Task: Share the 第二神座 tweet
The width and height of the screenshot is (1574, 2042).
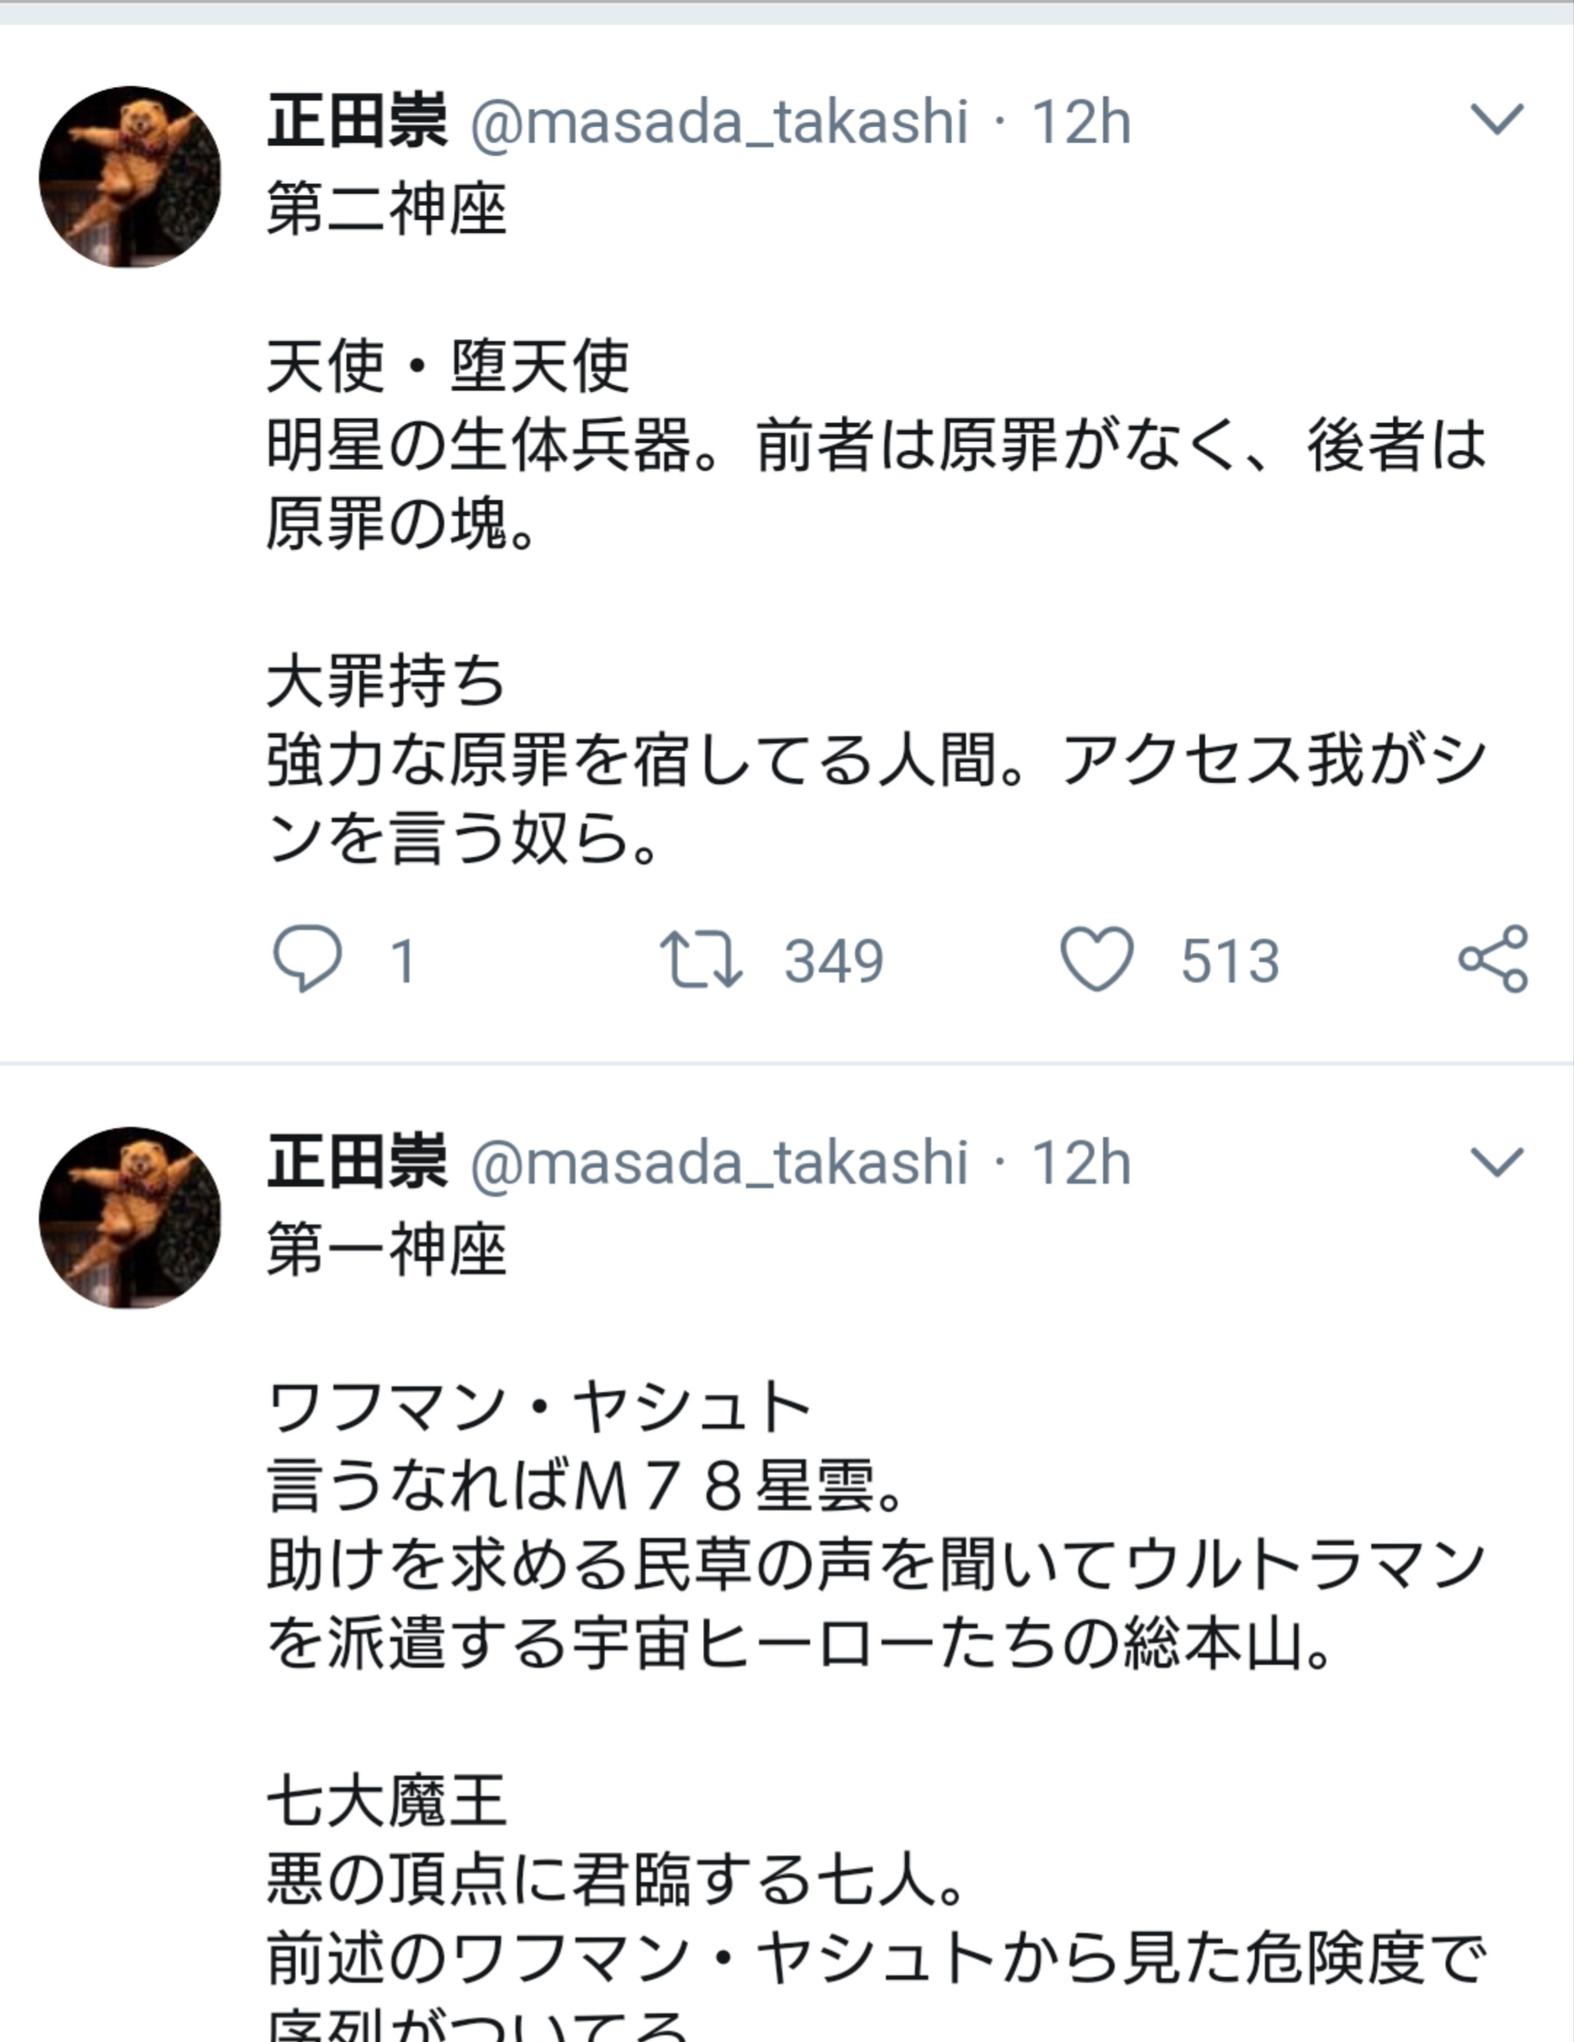Action: coord(1492,958)
